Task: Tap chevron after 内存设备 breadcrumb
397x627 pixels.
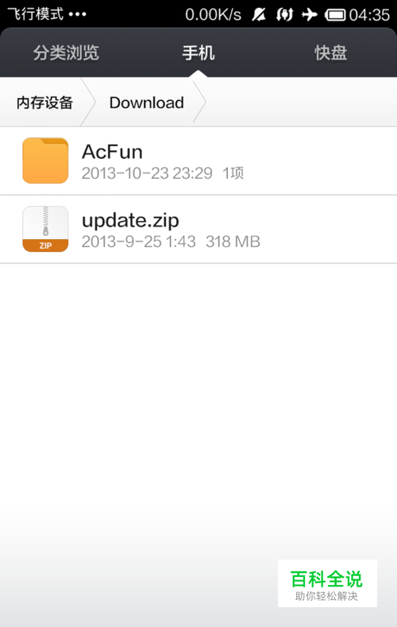Action: [88, 102]
